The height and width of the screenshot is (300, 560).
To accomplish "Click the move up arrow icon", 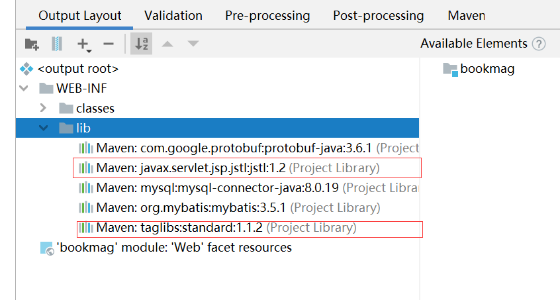I will tap(167, 44).
